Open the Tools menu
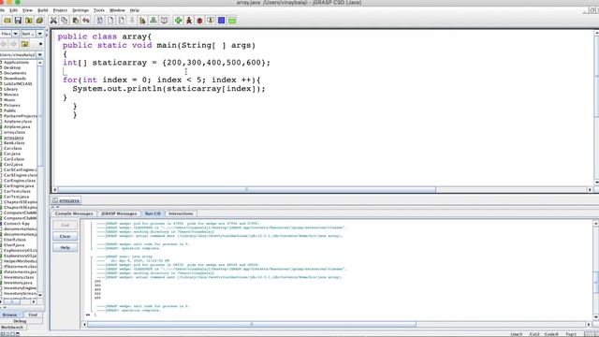The height and width of the screenshot is (337, 599). click(99, 10)
